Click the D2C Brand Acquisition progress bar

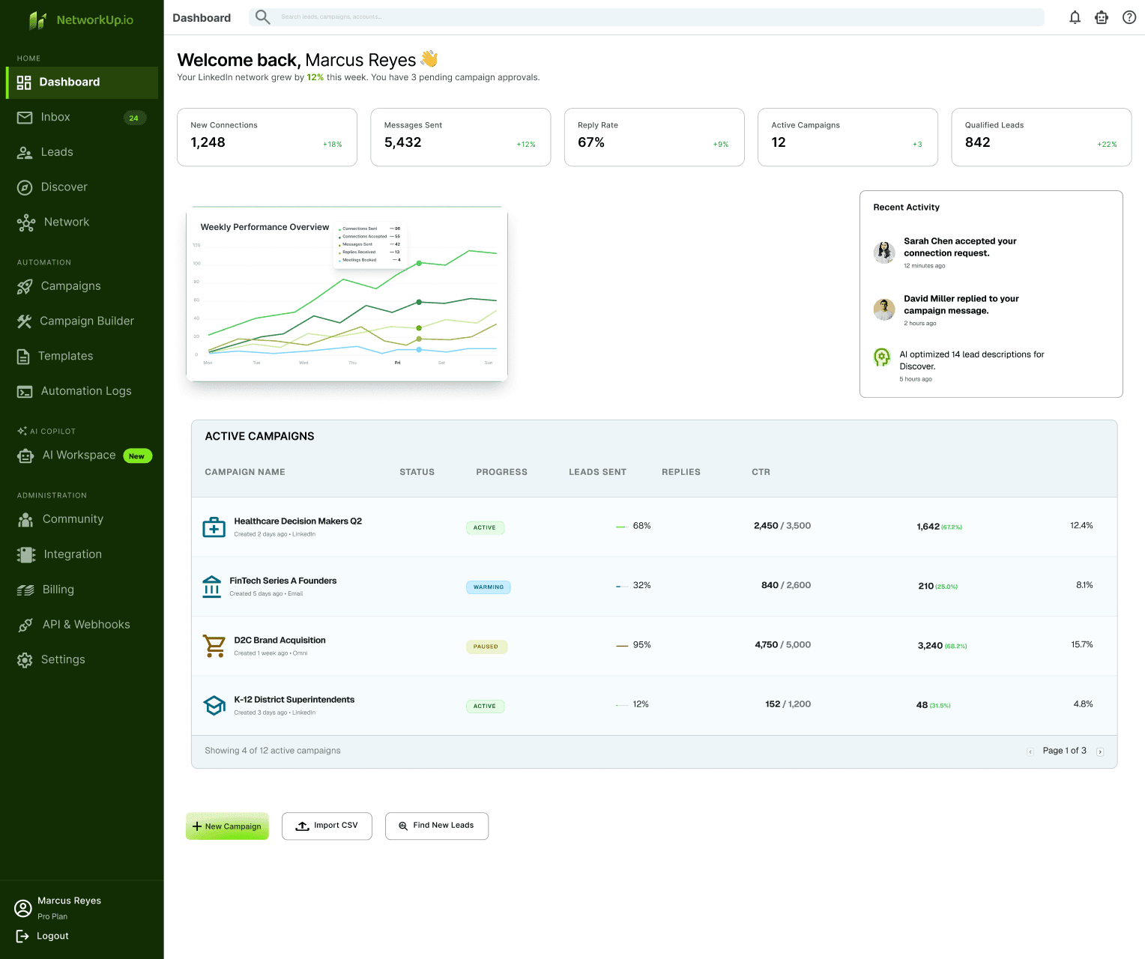click(x=622, y=646)
